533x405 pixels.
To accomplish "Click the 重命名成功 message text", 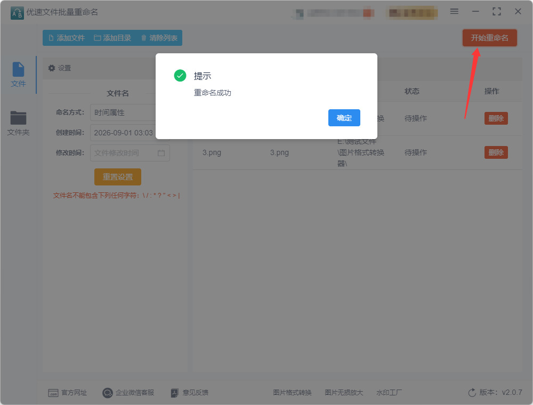I will pyautogui.click(x=213, y=93).
